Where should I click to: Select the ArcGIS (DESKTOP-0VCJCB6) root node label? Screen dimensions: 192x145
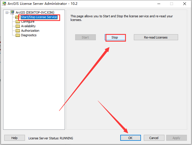coord(35,12)
